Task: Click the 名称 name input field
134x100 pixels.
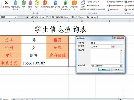Action: point(107,43)
